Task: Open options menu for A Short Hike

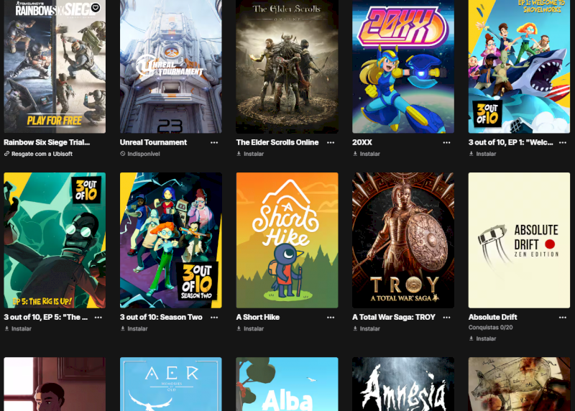Action: [x=331, y=318]
